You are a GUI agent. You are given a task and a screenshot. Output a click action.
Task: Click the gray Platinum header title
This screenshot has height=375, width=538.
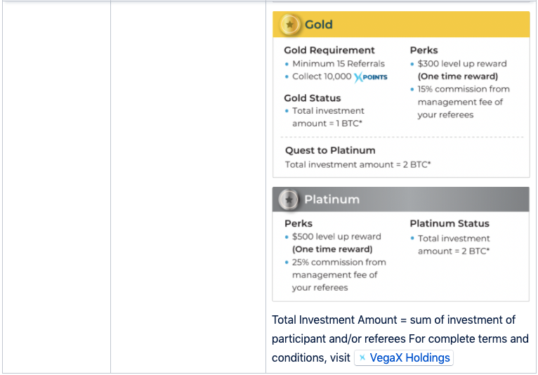(332, 199)
